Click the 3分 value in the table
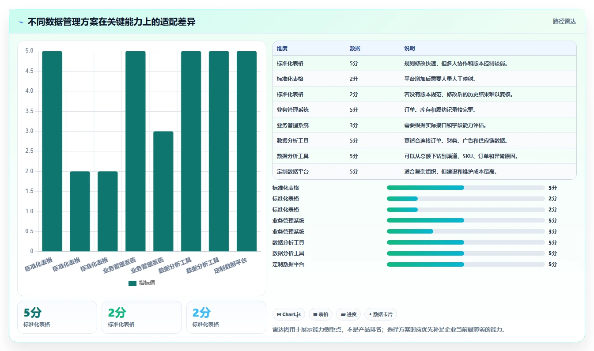Image resolution: width=594 pixels, height=351 pixels. pyautogui.click(x=354, y=125)
